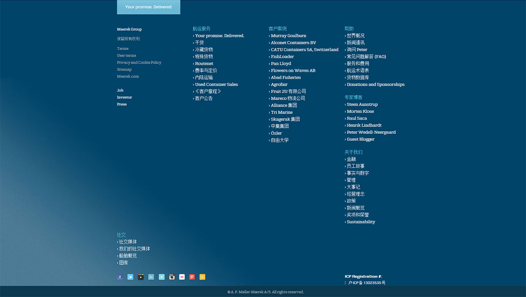526x297 pixels.
Task: Open the 新闻通讯 link
Action: point(355,43)
